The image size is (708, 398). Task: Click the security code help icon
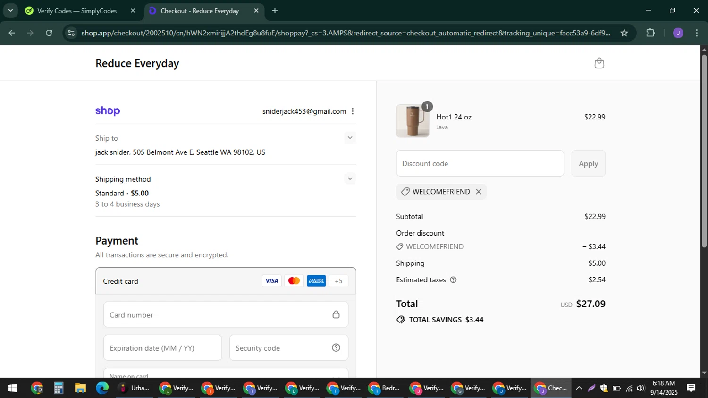pyautogui.click(x=336, y=348)
